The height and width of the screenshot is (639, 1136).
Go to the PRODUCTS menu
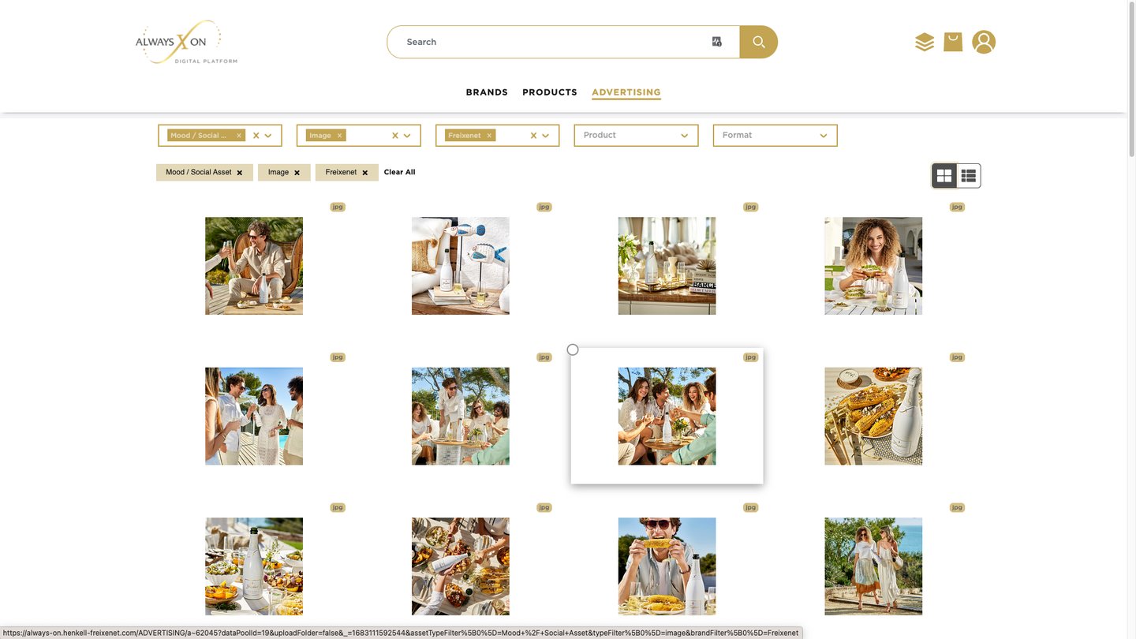[550, 92]
